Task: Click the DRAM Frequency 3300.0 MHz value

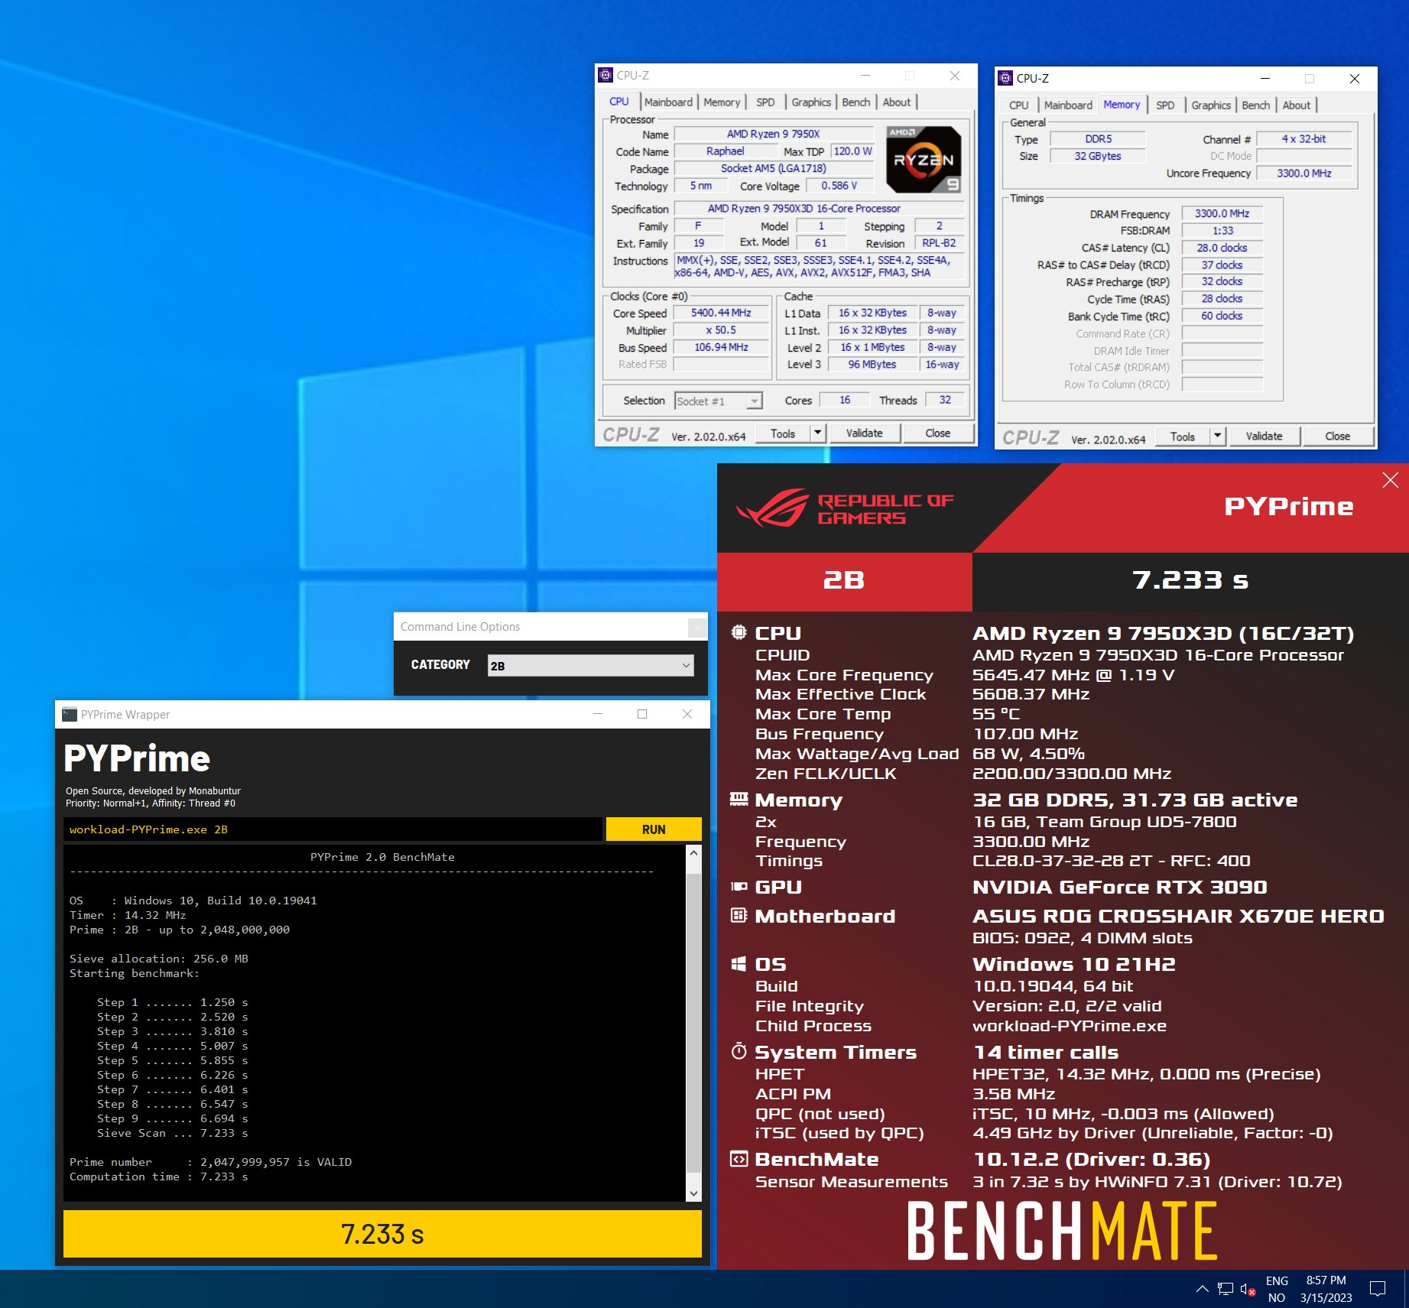Action: 1222,213
